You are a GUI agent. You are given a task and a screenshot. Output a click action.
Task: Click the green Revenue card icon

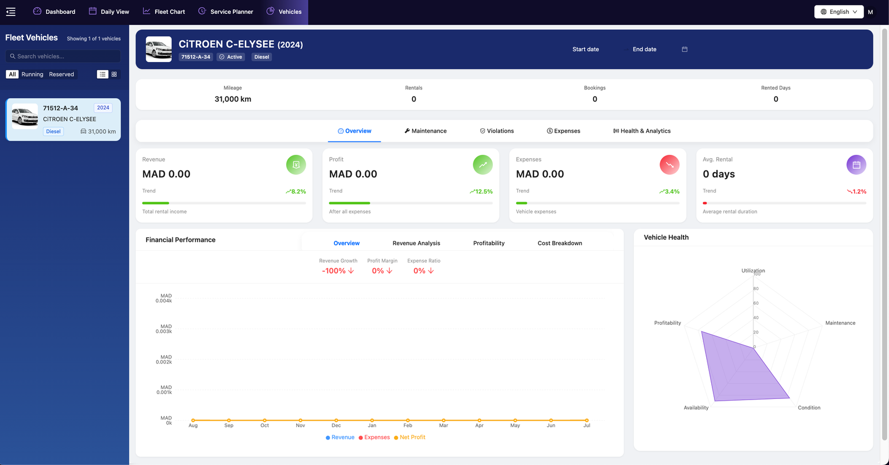pos(296,165)
